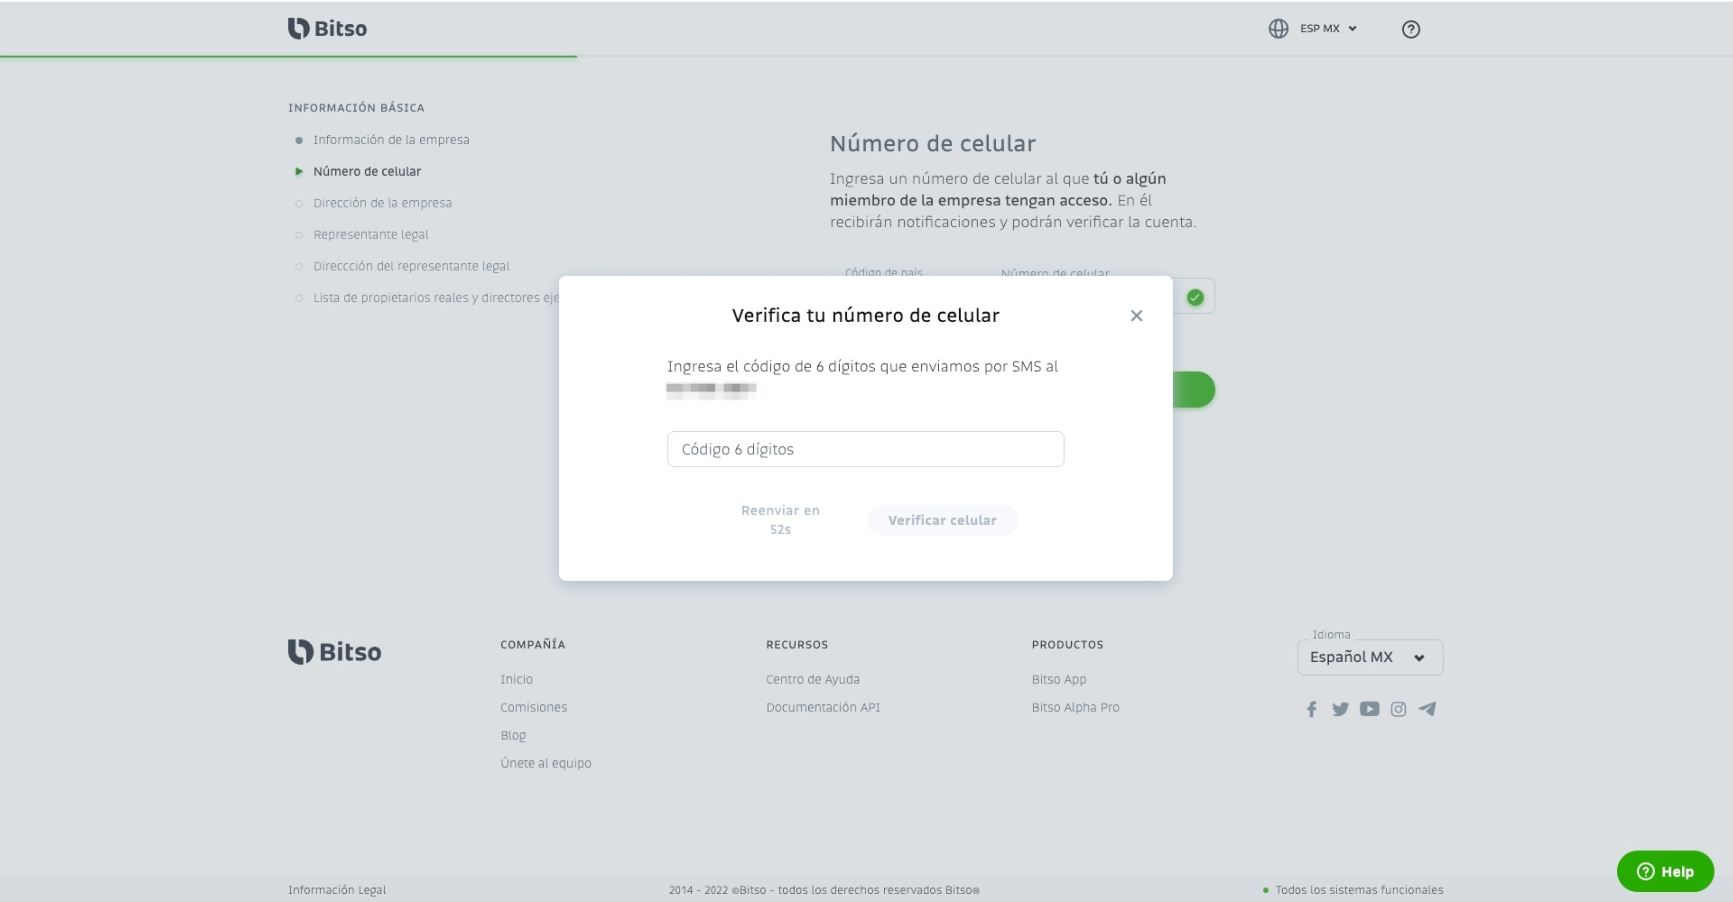The width and height of the screenshot is (1733, 902).
Task: Open the Centro de Ayuda link
Action: click(x=813, y=679)
